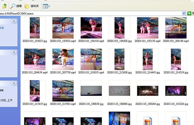Open the Search (搜尋) toolbar button
This screenshot has height=125, width=194.
(16, 6)
